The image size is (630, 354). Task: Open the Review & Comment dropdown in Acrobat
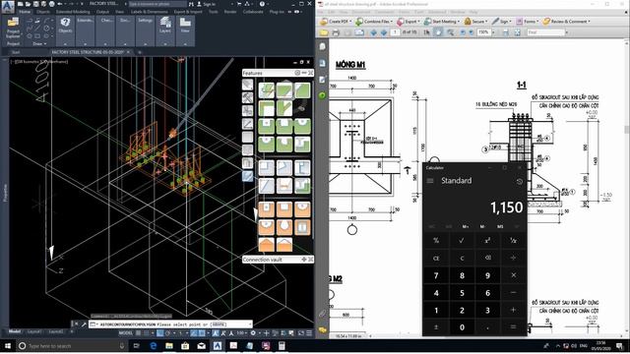566,22
